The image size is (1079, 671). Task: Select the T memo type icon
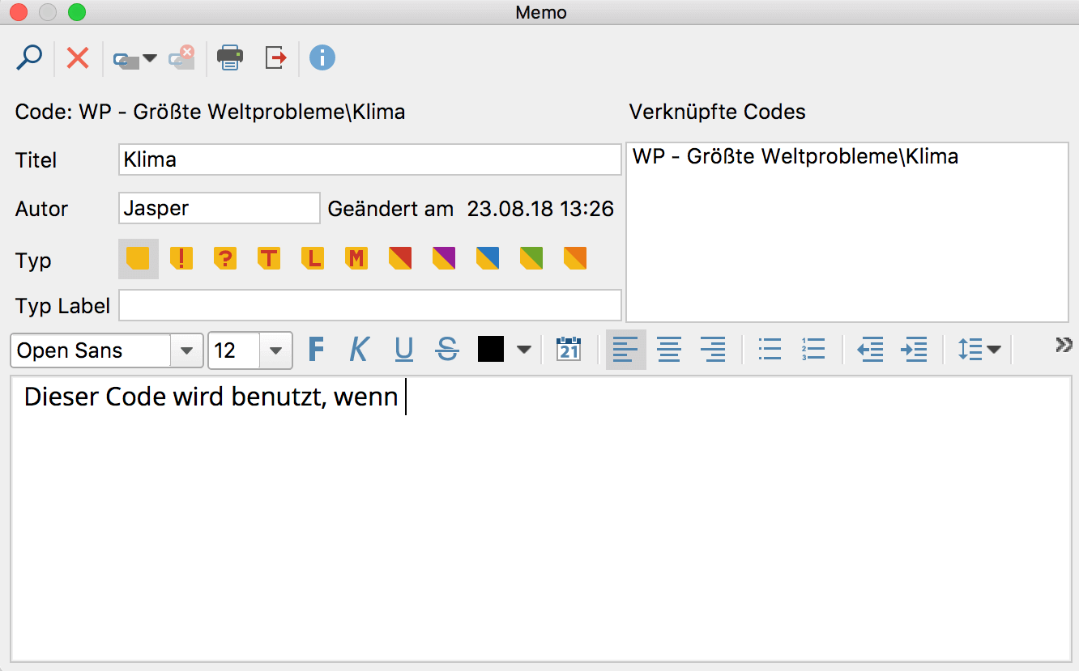coord(269,259)
